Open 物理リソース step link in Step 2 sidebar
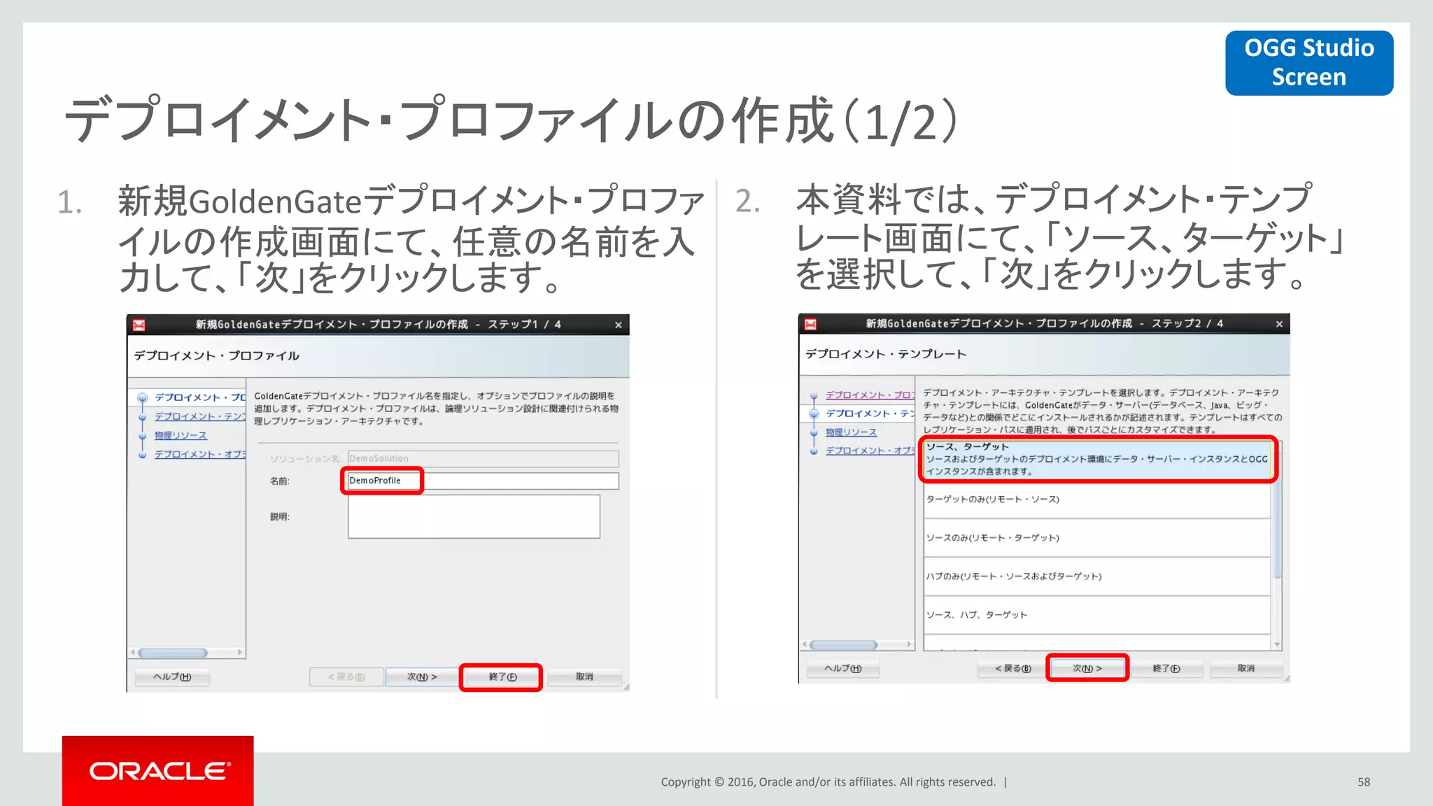This screenshot has width=1433, height=806. [x=852, y=432]
